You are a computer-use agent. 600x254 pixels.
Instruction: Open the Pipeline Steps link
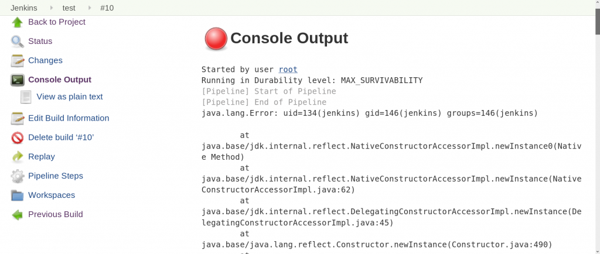56,176
